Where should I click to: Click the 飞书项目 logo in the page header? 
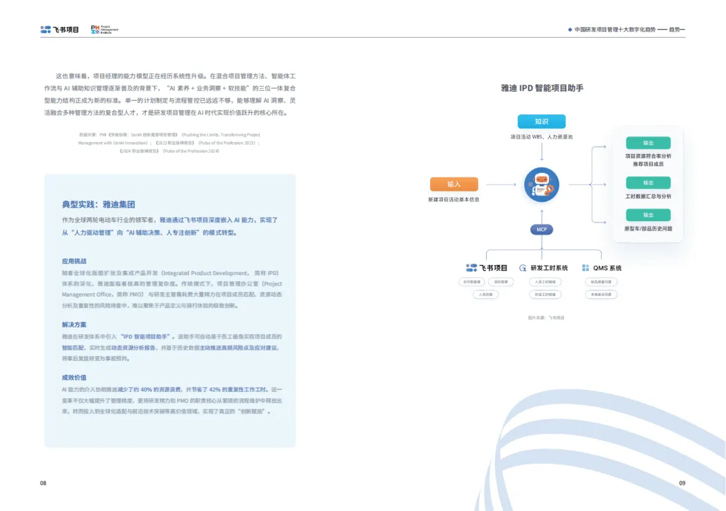tap(60, 30)
